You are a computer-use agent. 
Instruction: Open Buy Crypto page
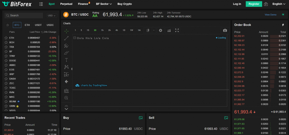(x=124, y=4)
